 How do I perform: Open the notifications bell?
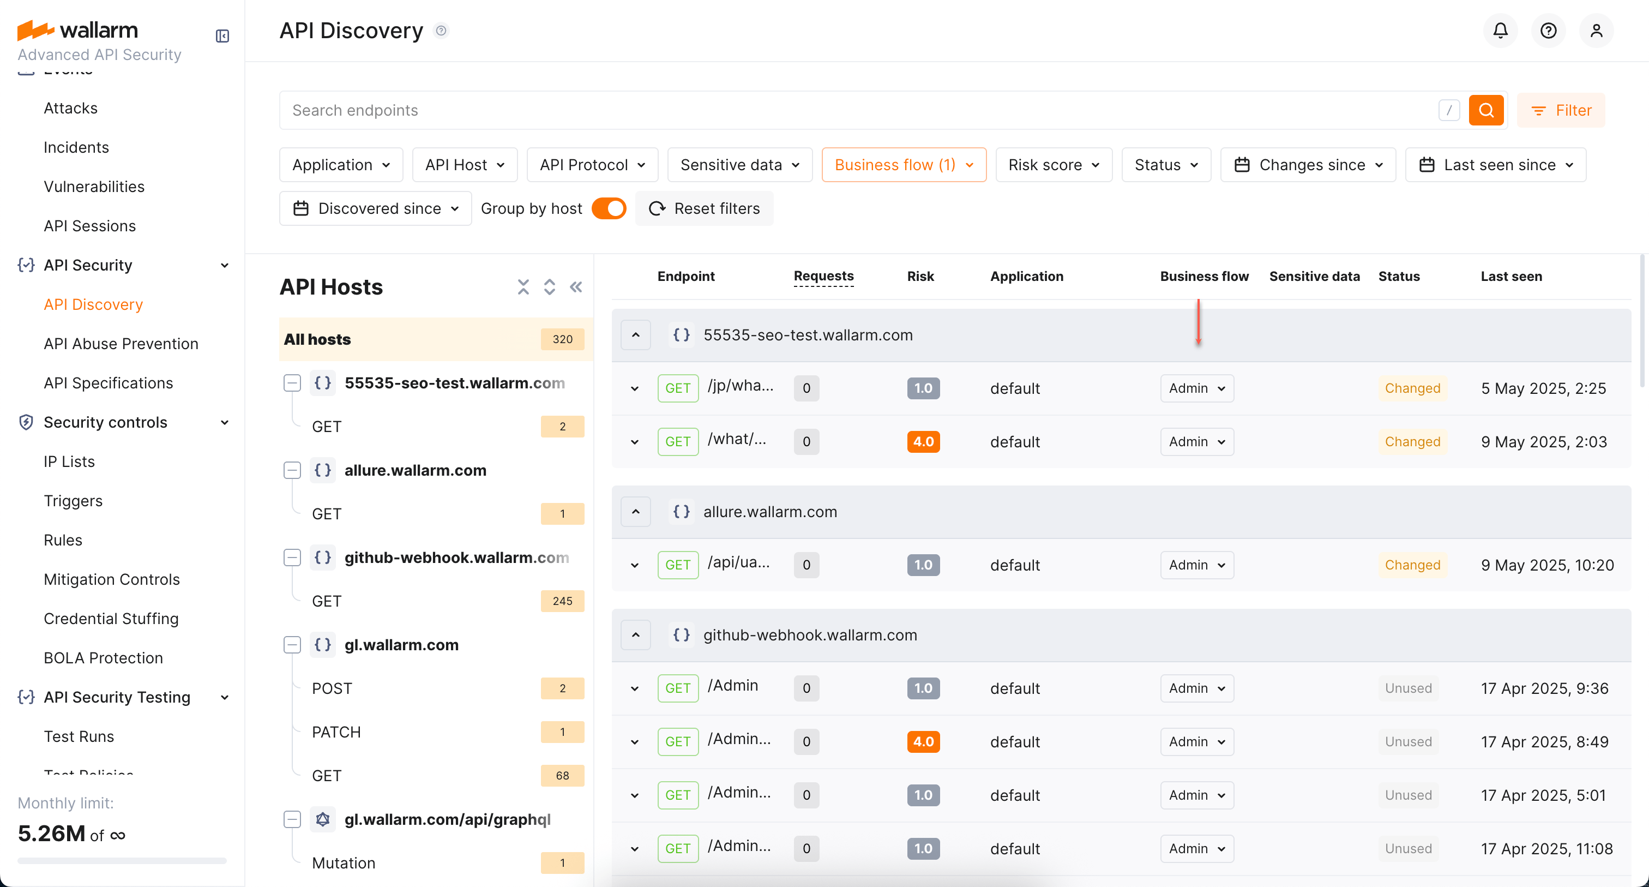(1500, 30)
